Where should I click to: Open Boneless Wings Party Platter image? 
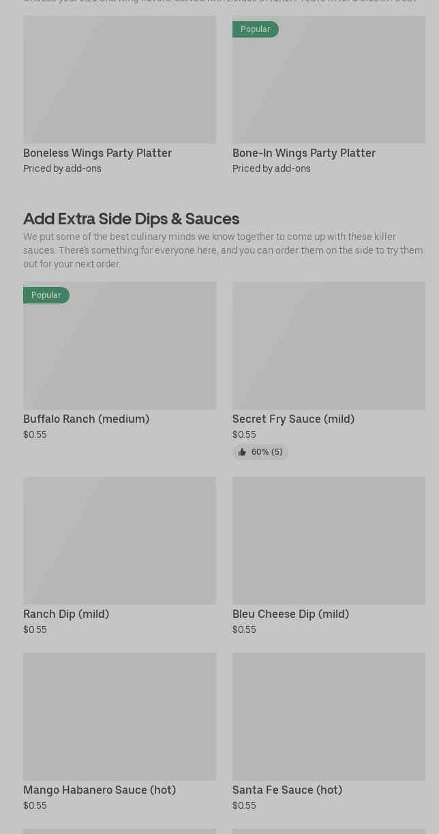tap(119, 80)
